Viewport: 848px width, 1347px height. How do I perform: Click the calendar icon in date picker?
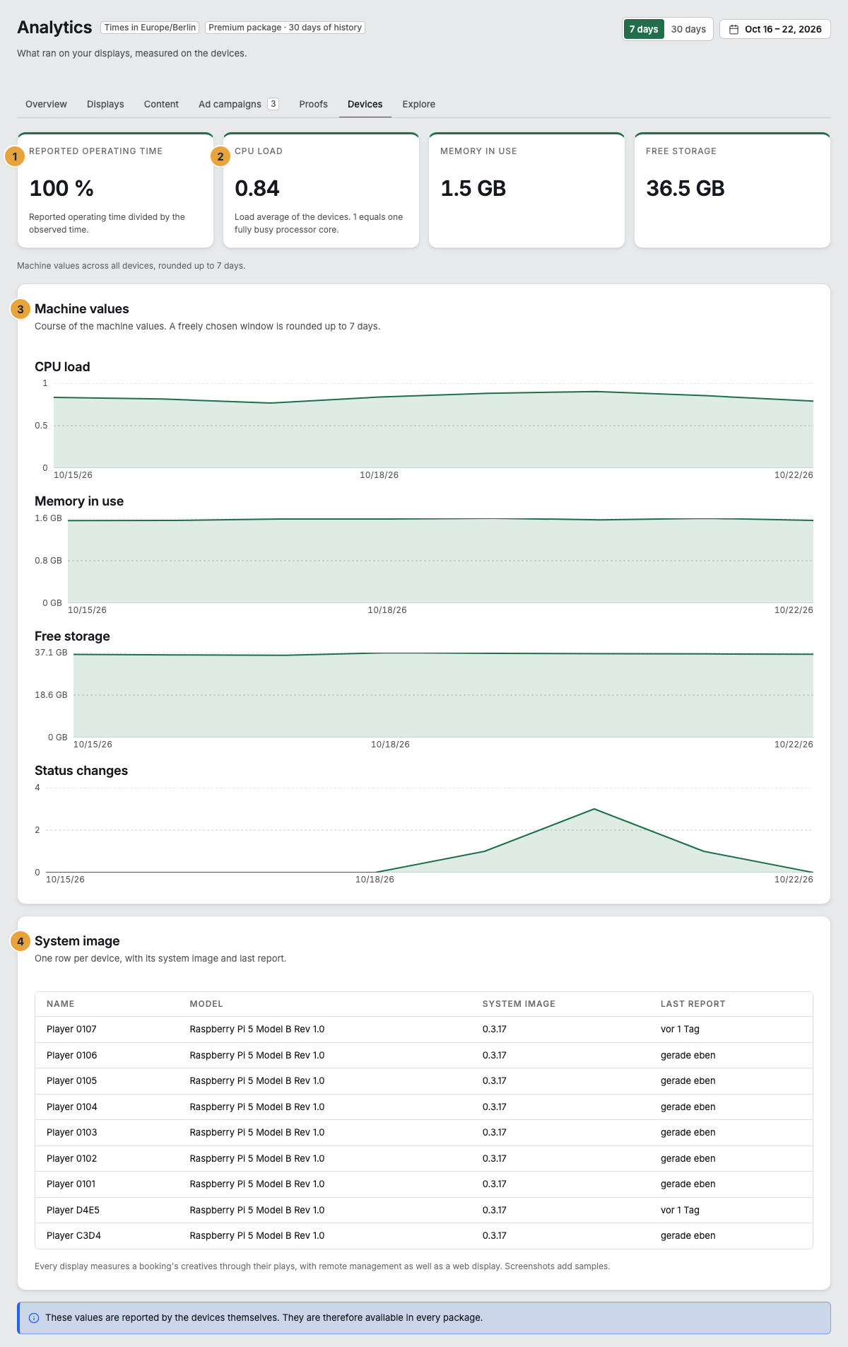[x=734, y=30]
